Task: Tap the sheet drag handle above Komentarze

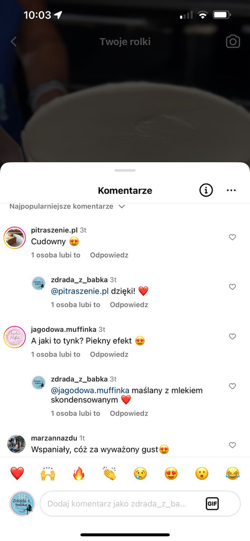Action: pyautogui.click(x=125, y=170)
